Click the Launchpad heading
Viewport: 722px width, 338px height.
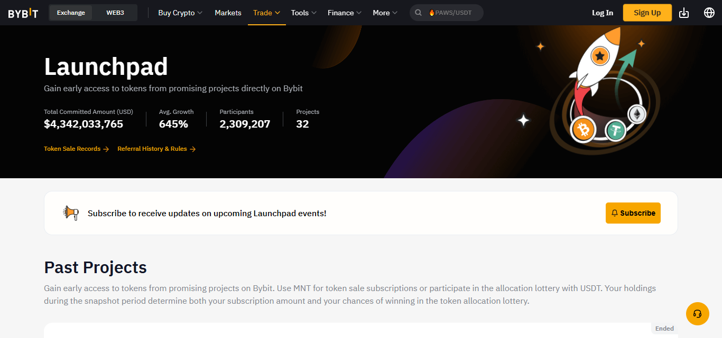106,67
